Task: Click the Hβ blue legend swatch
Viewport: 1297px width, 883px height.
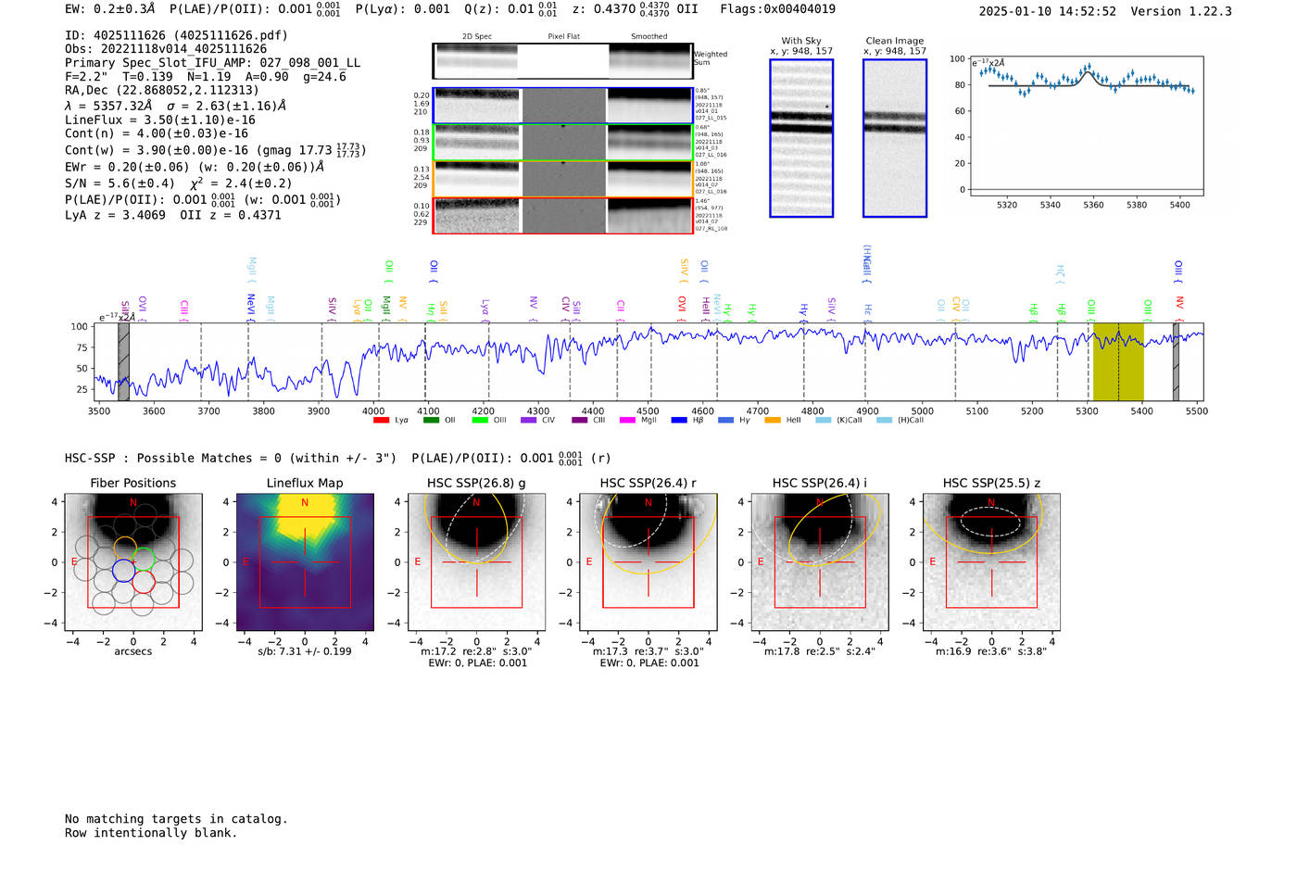Action: pos(679,421)
